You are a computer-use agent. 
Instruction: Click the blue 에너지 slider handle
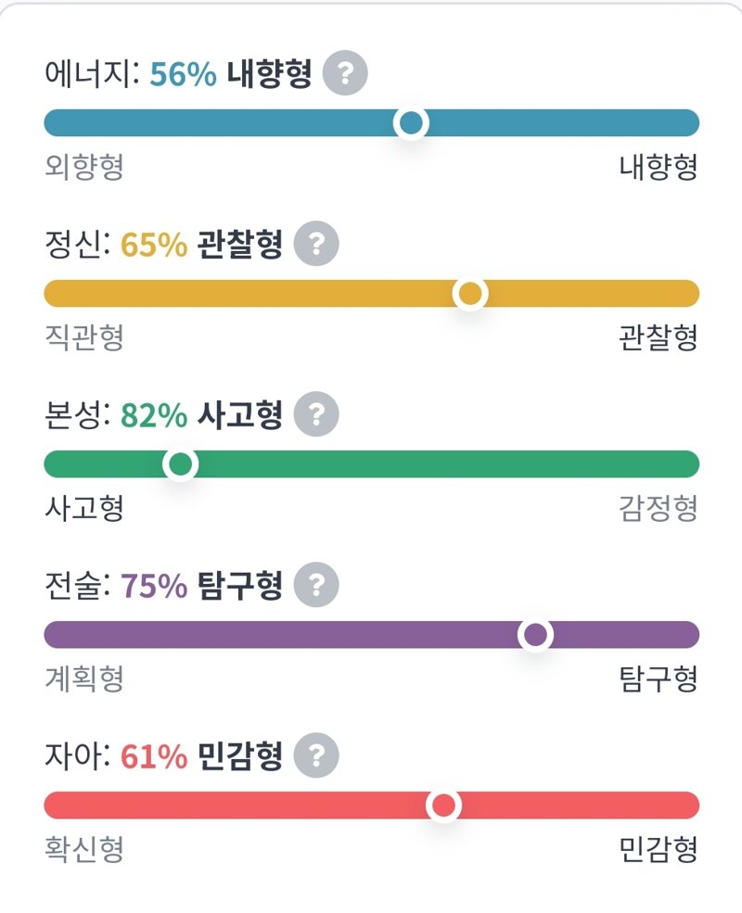point(411,123)
